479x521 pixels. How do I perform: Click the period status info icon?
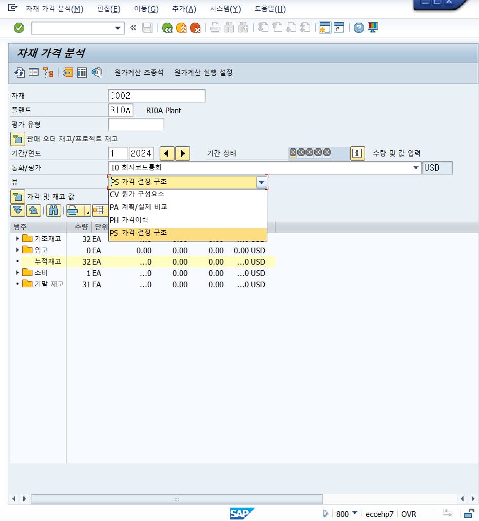coord(357,153)
